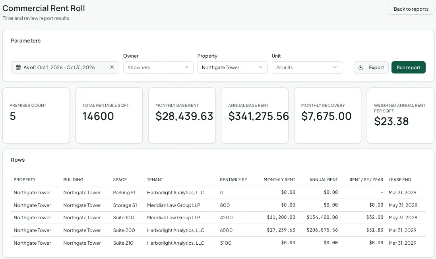The height and width of the screenshot is (259, 436).
Task: Select Parking P1 space cell
Action: (x=124, y=192)
